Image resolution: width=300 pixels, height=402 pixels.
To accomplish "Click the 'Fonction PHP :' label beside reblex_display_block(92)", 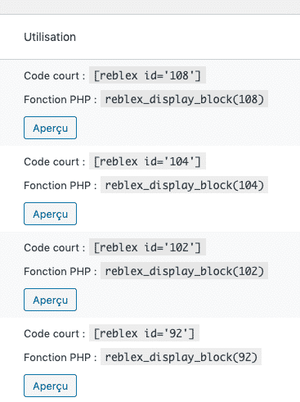I will point(60,357).
